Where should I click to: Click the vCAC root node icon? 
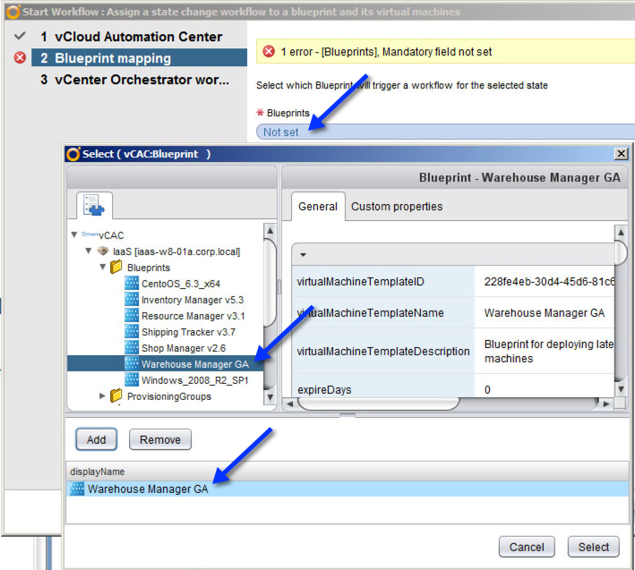(90, 234)
